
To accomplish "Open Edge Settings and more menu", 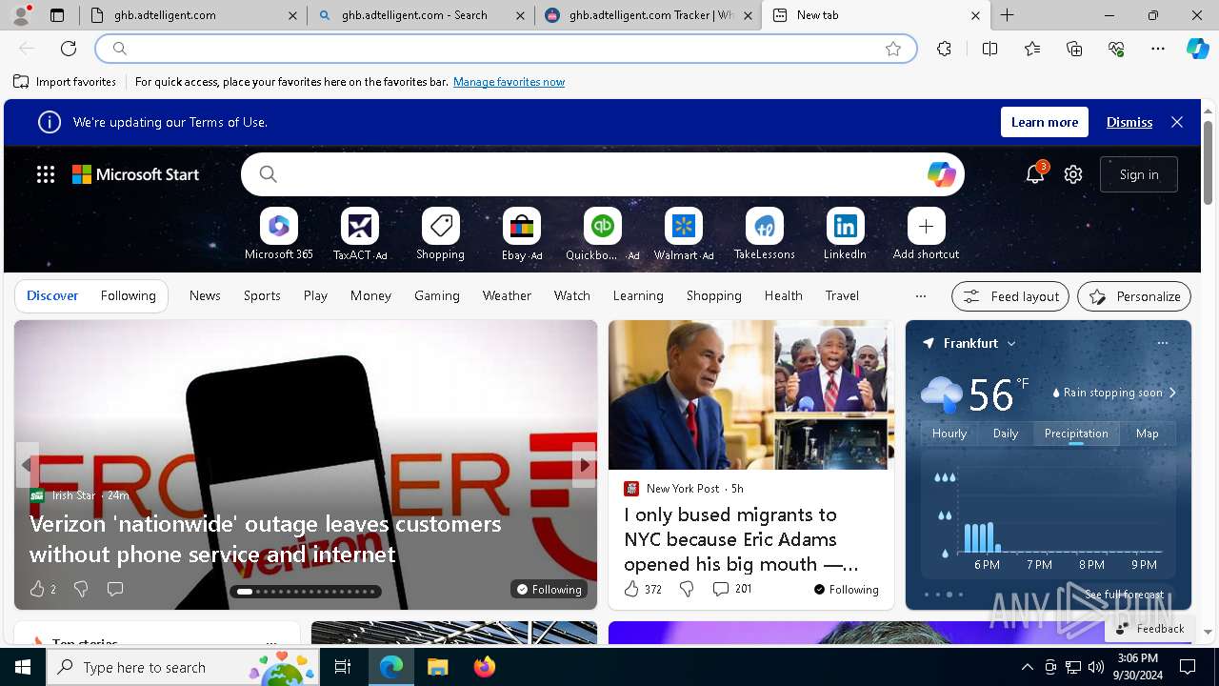I will (x=1158, y=49).
